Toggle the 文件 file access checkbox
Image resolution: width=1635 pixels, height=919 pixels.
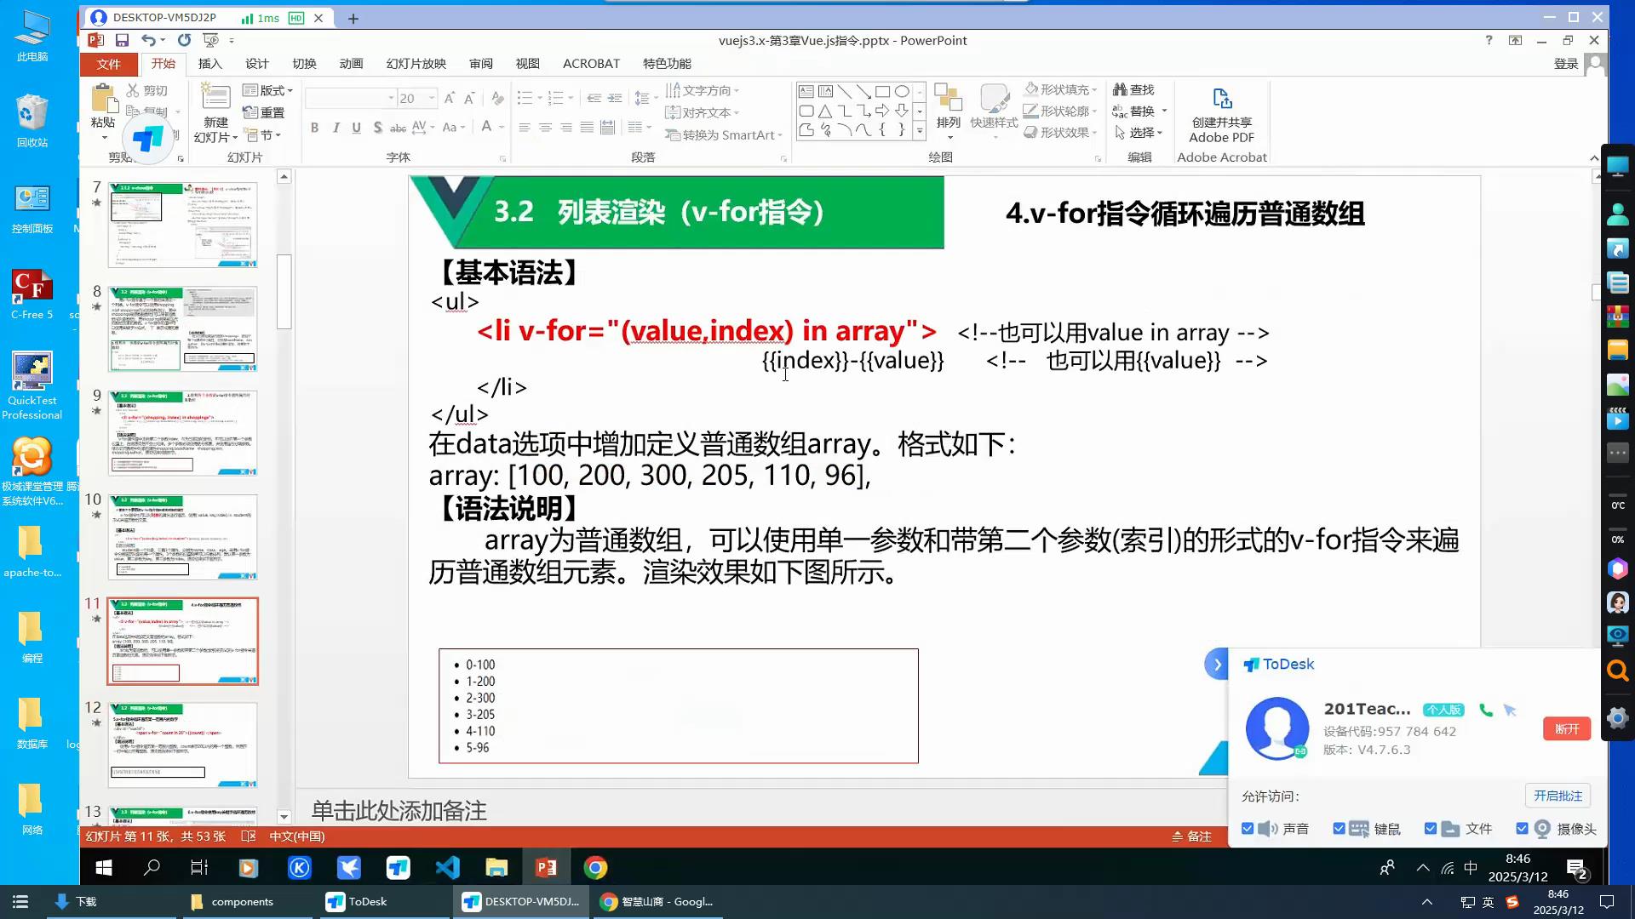[1431, 829]
